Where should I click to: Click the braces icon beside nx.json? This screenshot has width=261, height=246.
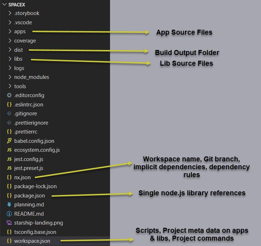9,177
